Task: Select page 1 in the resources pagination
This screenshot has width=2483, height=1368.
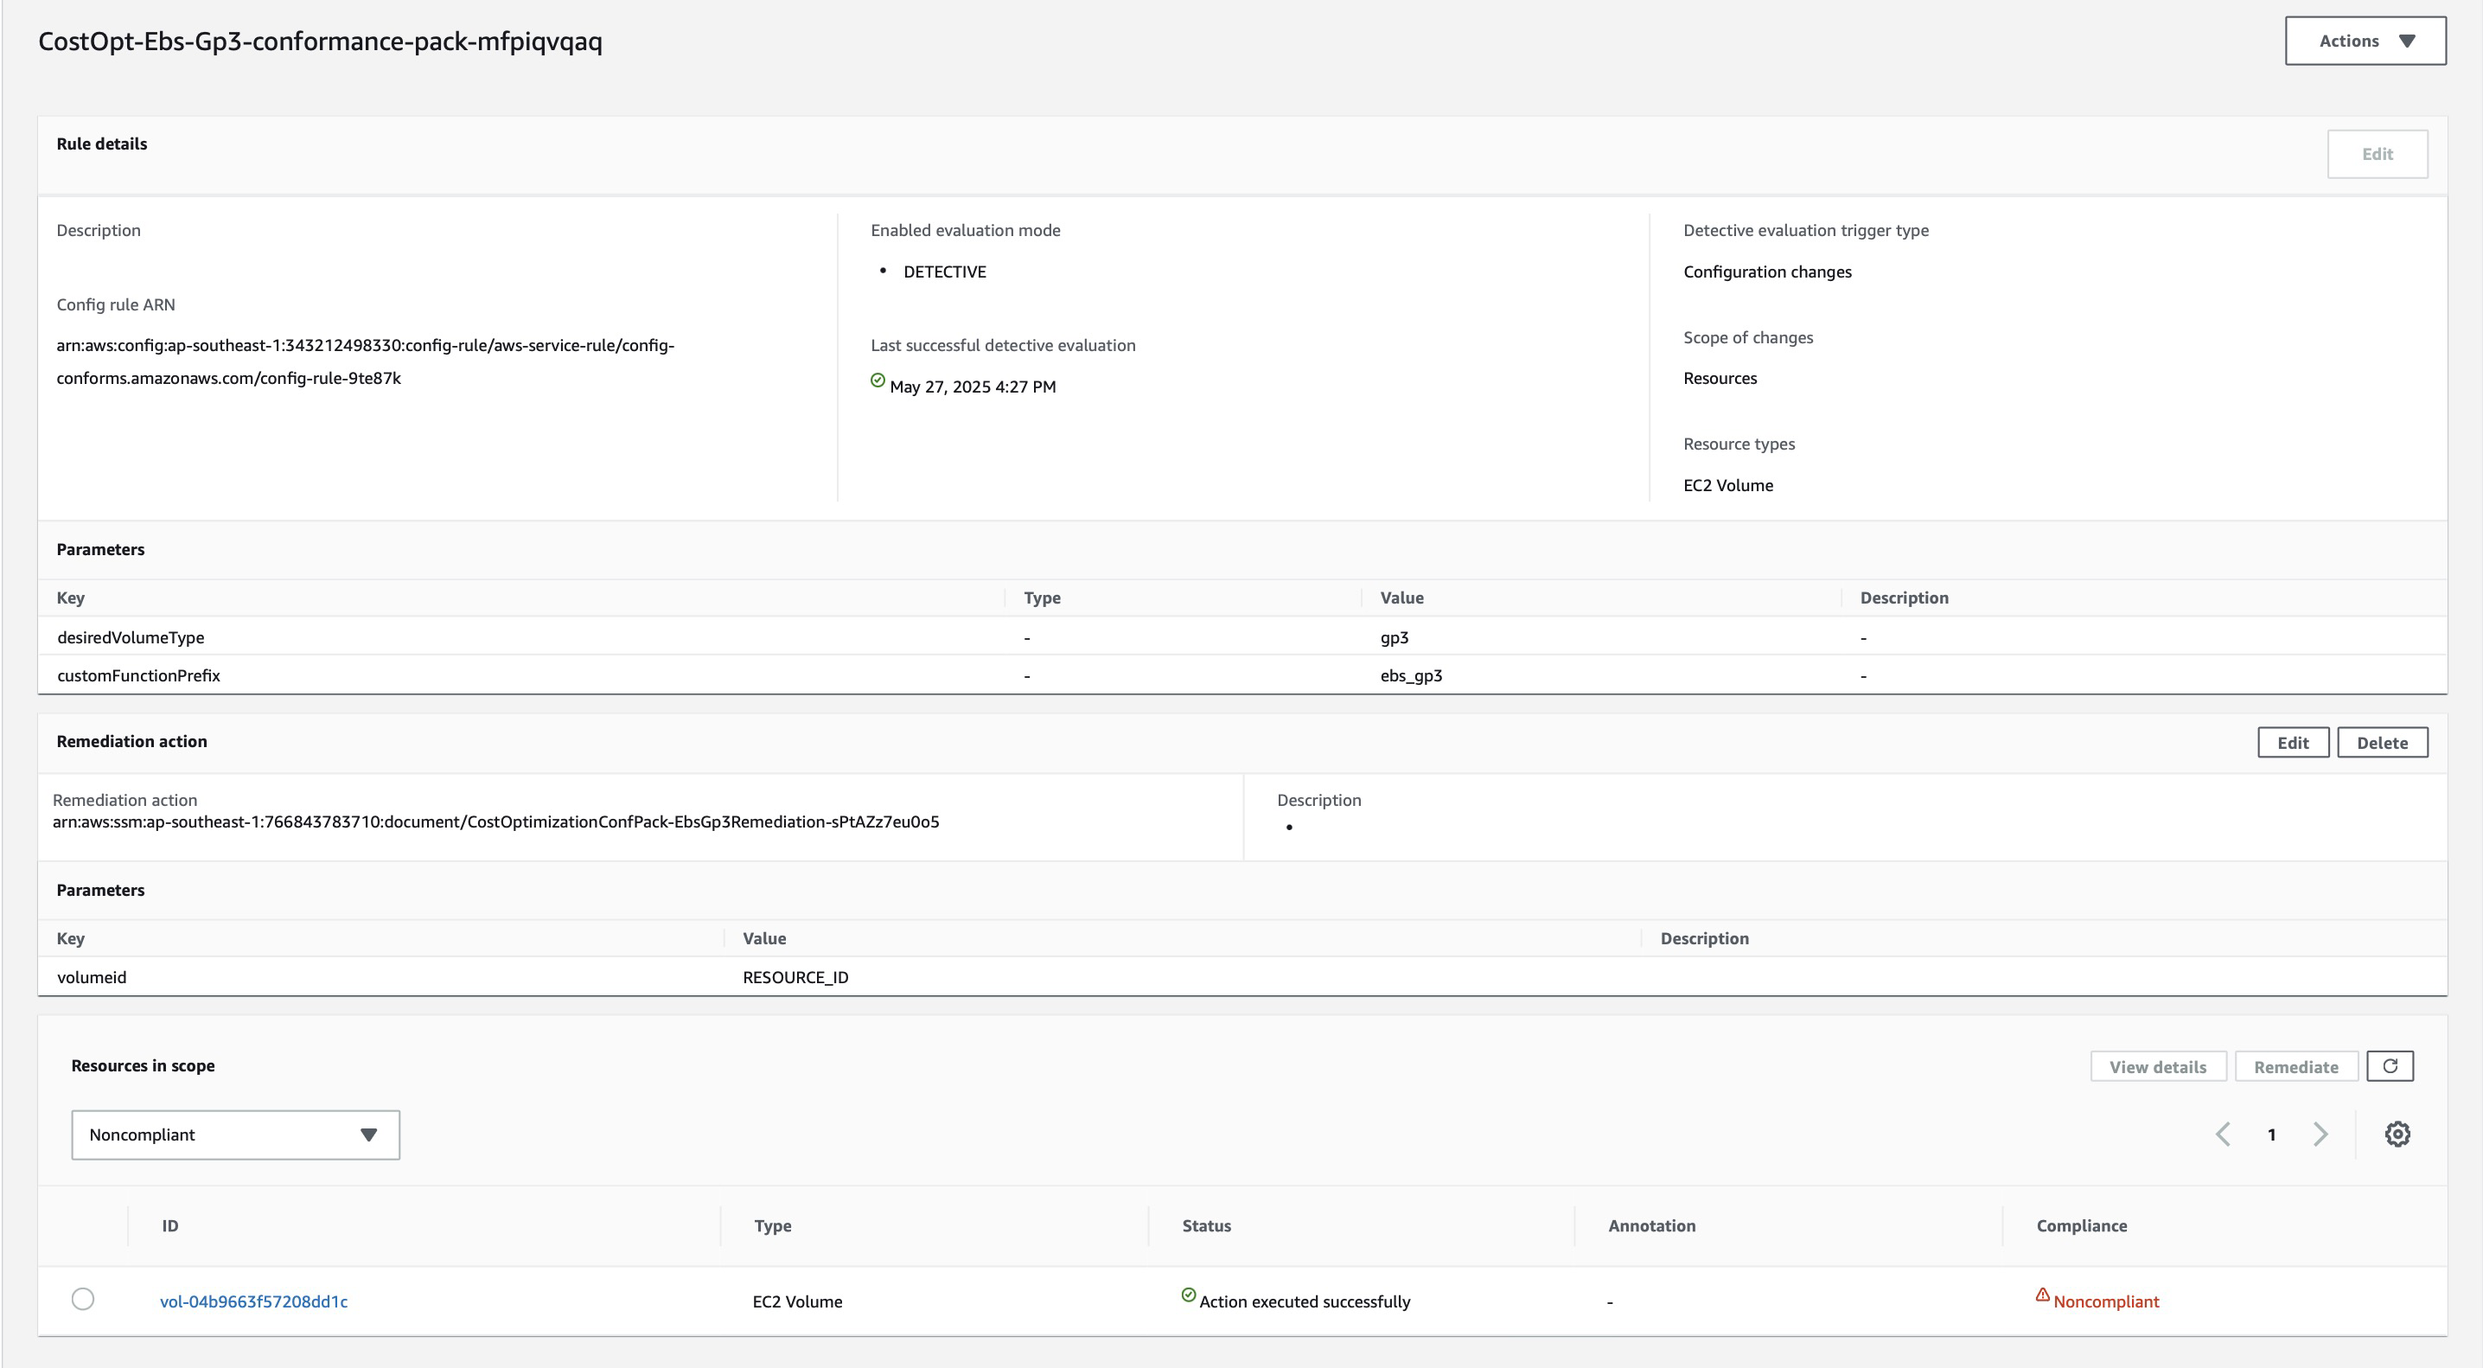Action: point(2272,1135)
